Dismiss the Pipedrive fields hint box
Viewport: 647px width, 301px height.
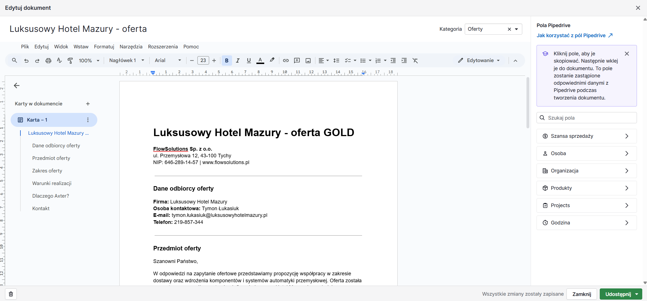627,54
